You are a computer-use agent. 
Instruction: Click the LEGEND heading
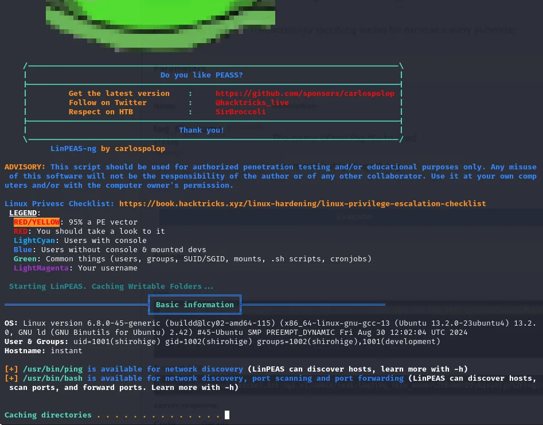23,212
